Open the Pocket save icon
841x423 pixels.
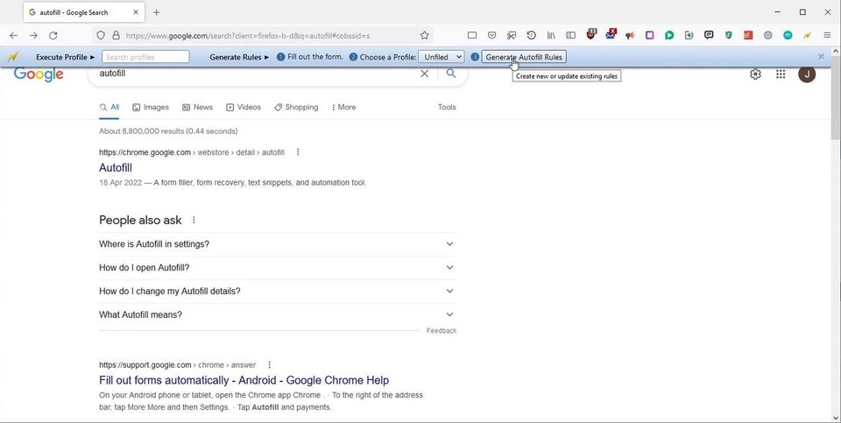pos(491,35)
